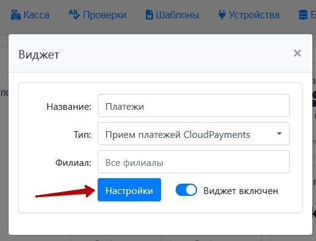
Task: Click the Виджет dialog title
Action: point(39,54)
